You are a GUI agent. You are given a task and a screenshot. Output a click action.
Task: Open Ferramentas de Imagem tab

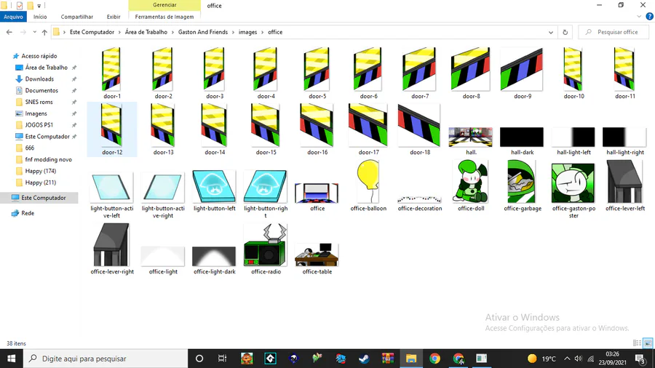pyautogui.click(x=164, y=17)
